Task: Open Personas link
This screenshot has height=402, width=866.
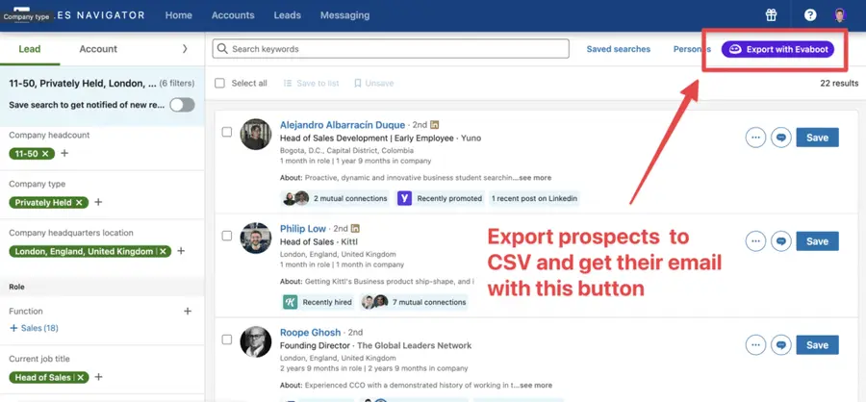Action: 692,49
